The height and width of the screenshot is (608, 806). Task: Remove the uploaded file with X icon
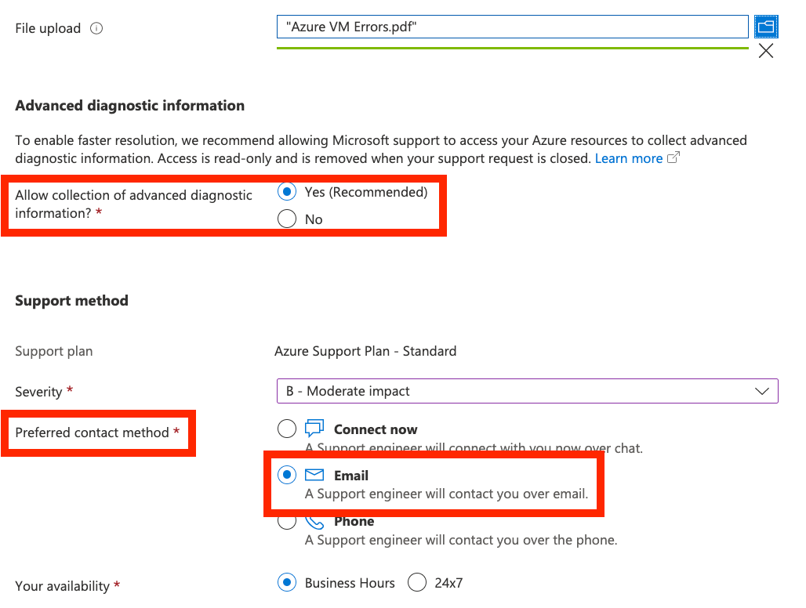(766, 51)
